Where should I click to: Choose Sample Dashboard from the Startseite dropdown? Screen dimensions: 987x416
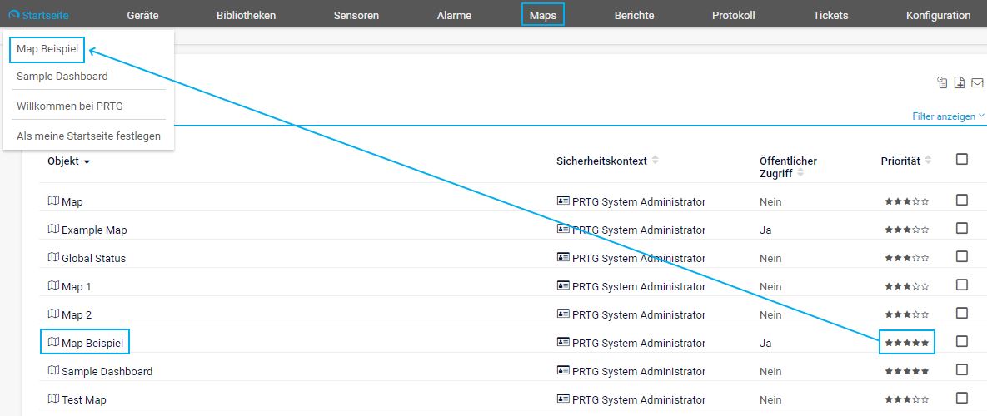point(62,76)
